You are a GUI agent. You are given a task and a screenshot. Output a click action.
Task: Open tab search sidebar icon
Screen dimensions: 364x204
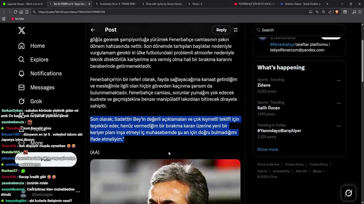point(345,12)
